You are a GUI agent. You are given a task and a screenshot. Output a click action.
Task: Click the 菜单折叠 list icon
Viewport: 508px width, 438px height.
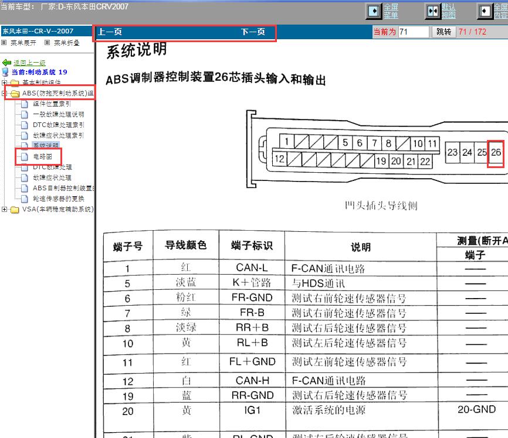[x=48, y=42]
